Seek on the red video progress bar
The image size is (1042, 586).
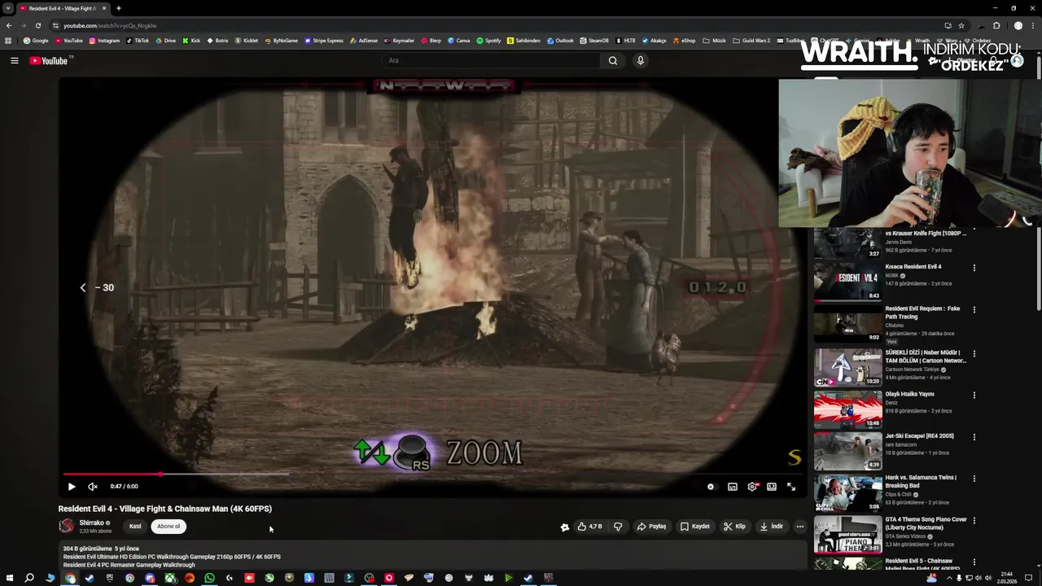pyautogui.click(x=431, y=474)
